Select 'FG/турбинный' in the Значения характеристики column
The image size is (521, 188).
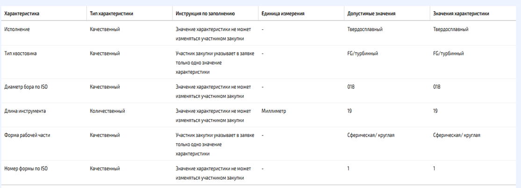[449, 54]
